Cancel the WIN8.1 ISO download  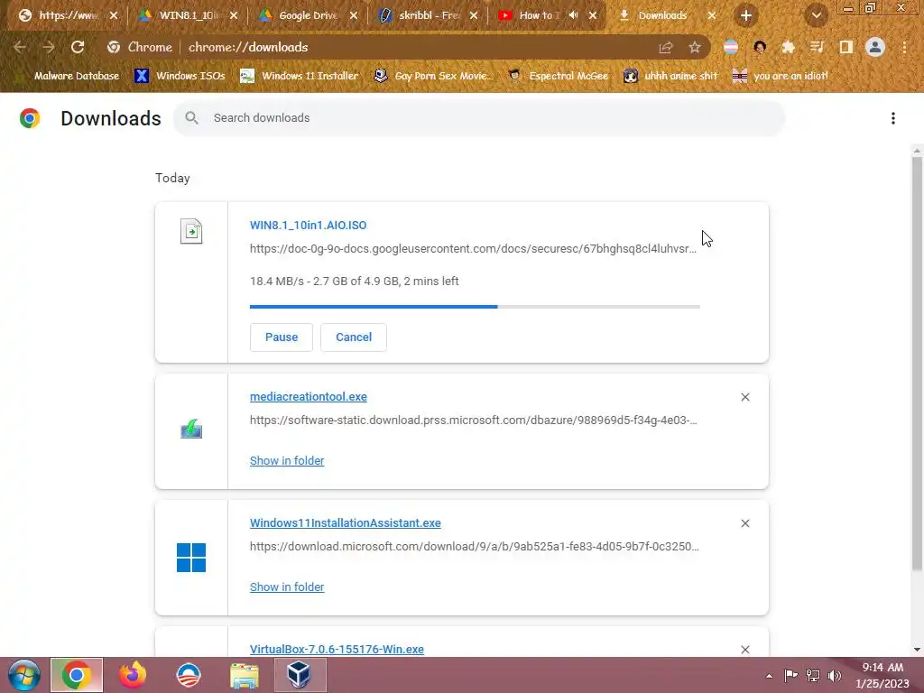pos(354,337)
